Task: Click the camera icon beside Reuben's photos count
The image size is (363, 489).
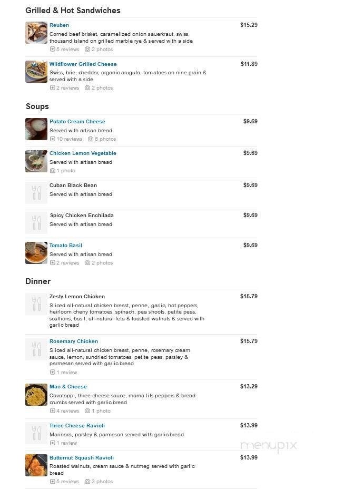Action: pyautogui.click(x=87, y=49)
